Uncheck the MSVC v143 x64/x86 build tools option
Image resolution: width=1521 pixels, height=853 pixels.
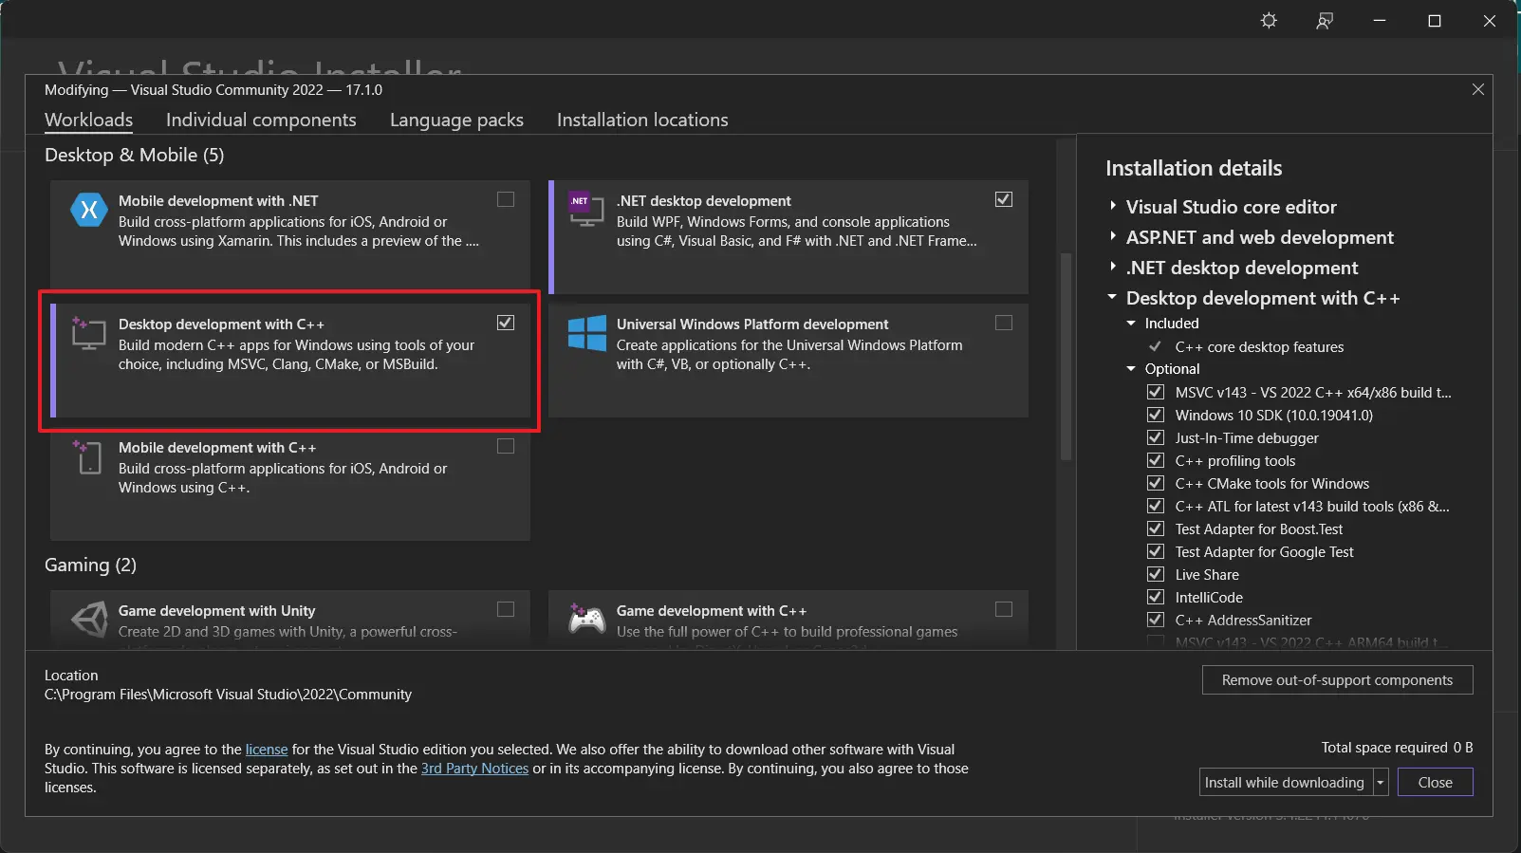[1156, 392]
